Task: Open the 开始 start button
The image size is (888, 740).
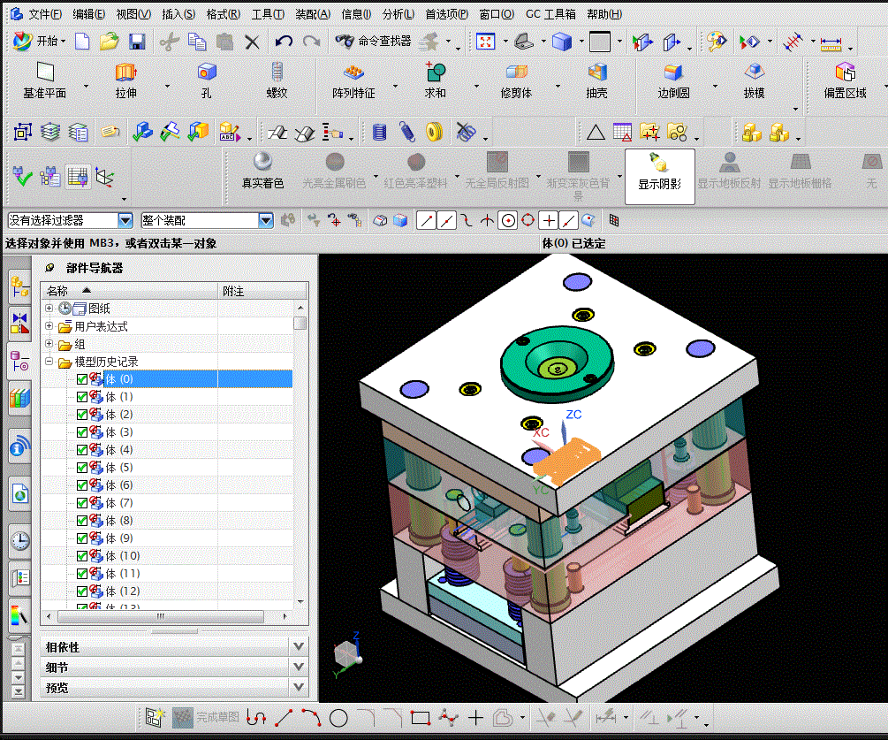Action: 39,42
